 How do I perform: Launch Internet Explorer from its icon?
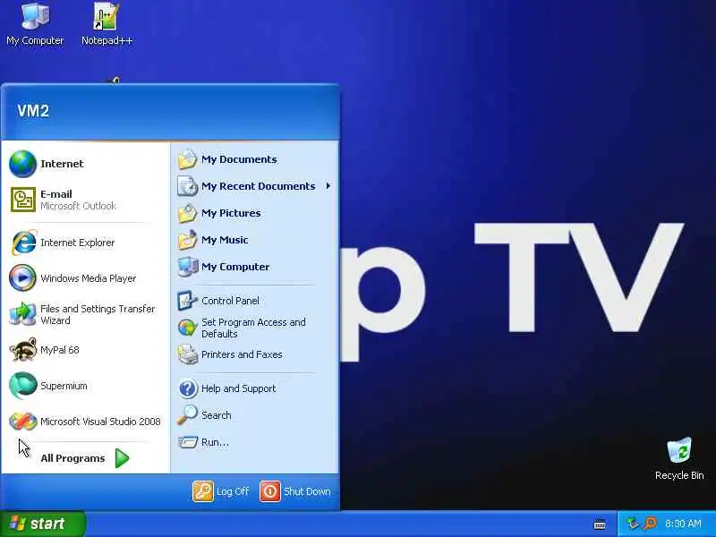click(23, 242)
